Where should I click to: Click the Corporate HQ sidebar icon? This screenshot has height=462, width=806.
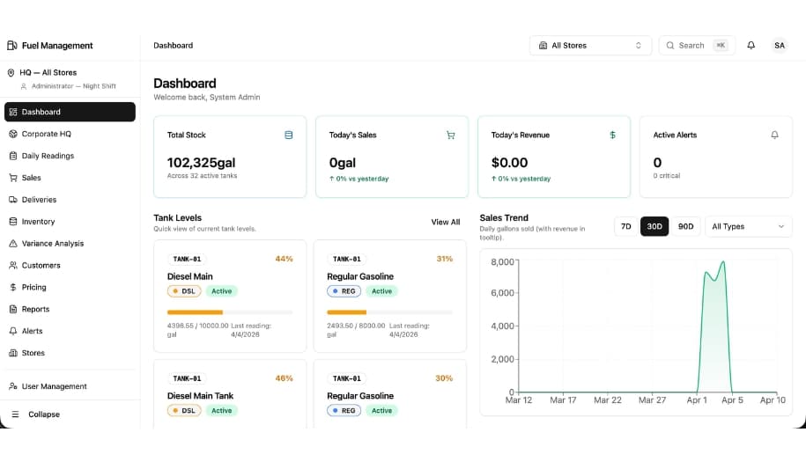13,134
